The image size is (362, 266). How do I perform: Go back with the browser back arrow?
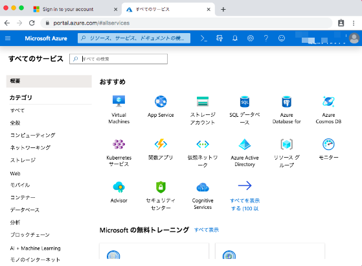click(x=7, y=23)
